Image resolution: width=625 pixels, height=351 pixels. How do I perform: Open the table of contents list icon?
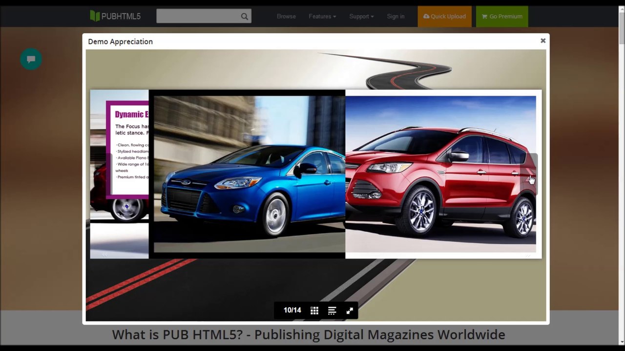pyautogui.click(x=332, y=311)
